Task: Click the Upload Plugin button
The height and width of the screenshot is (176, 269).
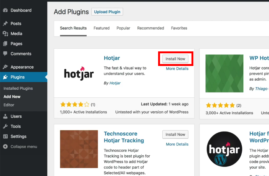Action: (x=107, y=12)
